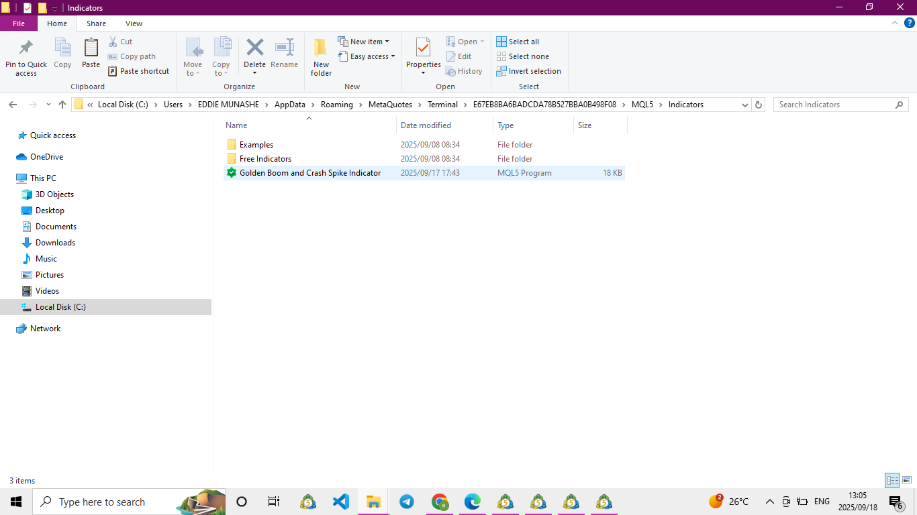917x515 pixels.
Task: Open the address bar history dropdown
Action: tap(745, 105)
